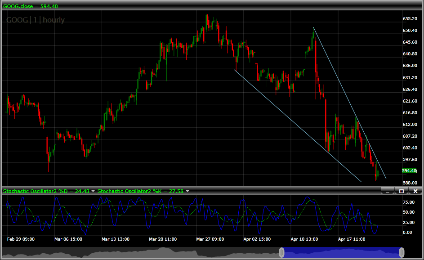Click the left handle of range selector

(x=282, y=252)
